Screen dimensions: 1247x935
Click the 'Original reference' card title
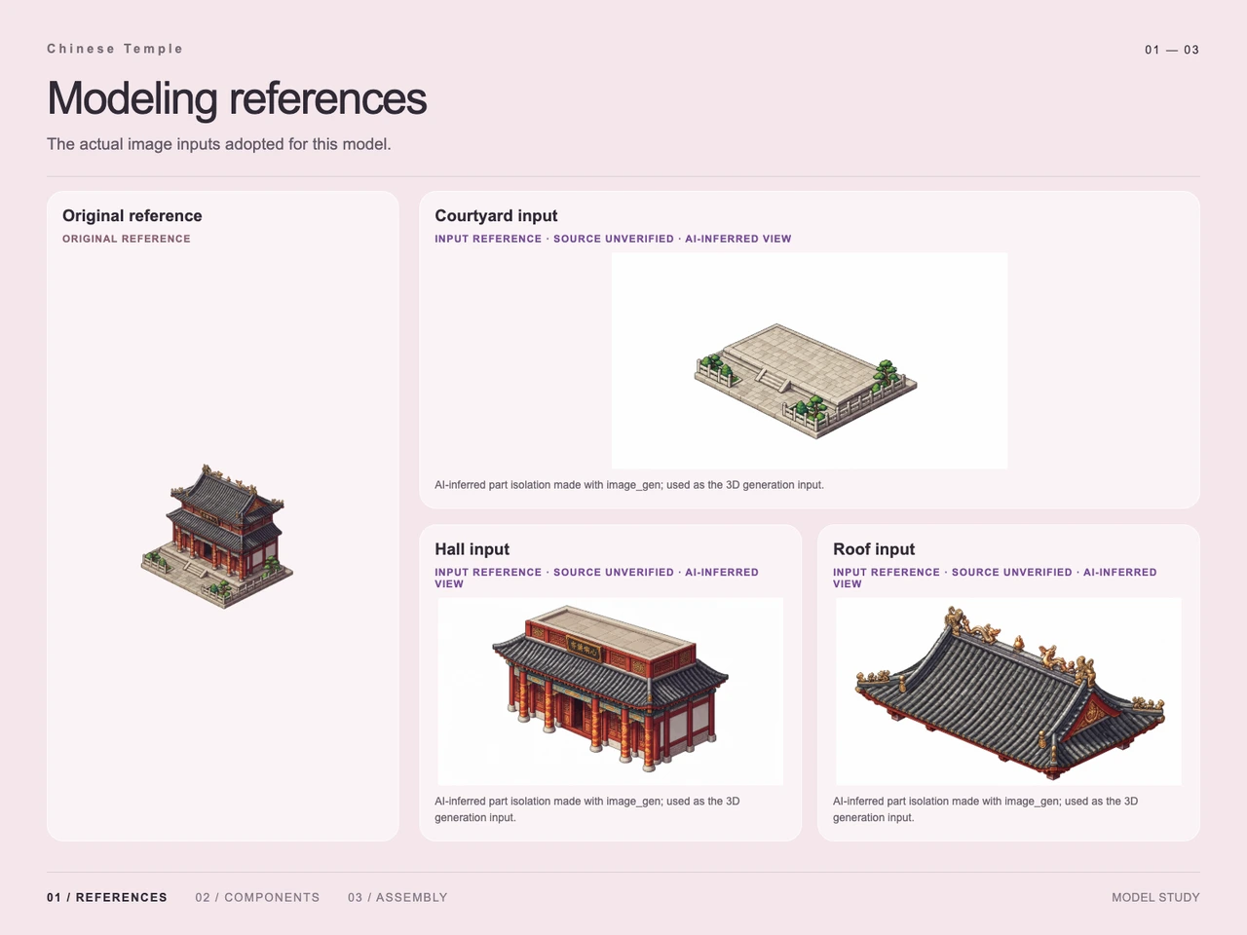[132, 215]
